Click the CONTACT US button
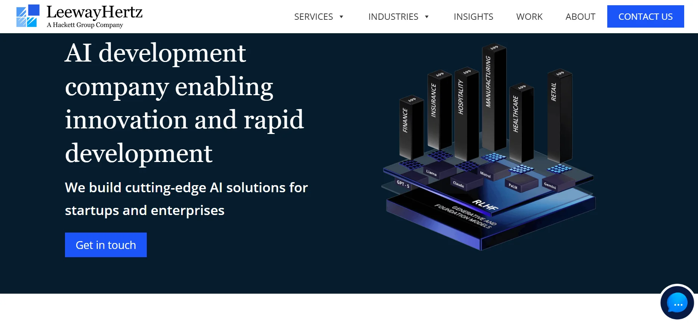 coord(646,16)
